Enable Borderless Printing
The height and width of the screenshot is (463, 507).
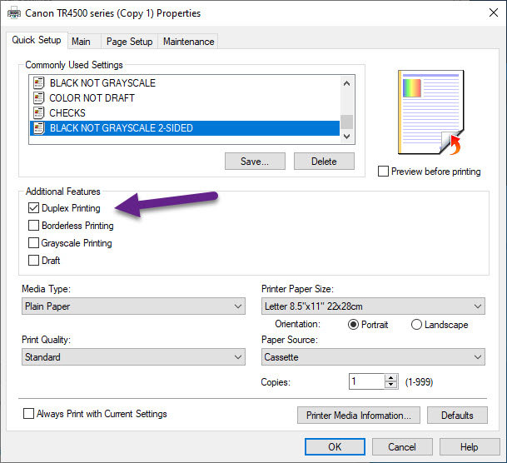33,226
